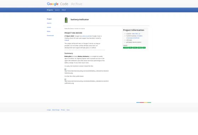The width and height of the screenshot is (198, 135).
Task: Follow the 'announced' link in moved notice
Action: click(x=86, y=36)
